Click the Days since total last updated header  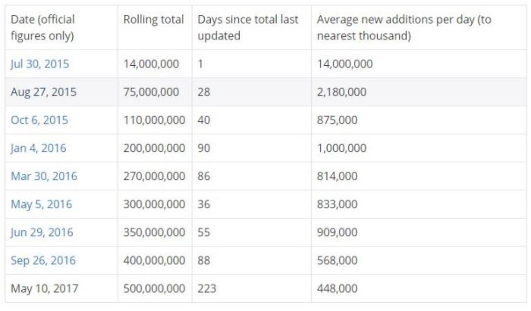[248, 28]
